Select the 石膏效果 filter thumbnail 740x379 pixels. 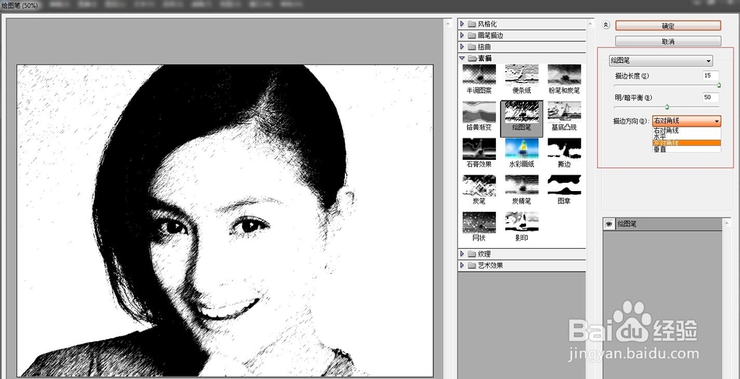(479, 148)
